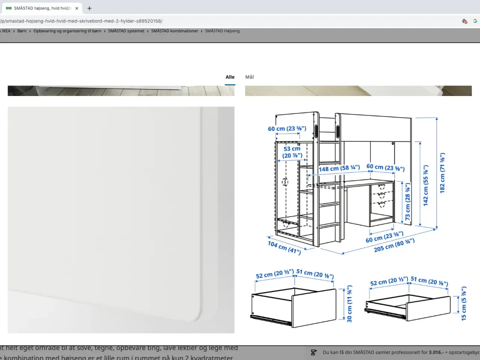Click the IKEA breadcrumb link
Viewport: 480px width, 360px height.
[x=6, y=31]
